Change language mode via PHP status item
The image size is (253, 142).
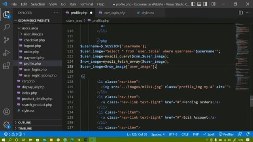tap(196, 134)
